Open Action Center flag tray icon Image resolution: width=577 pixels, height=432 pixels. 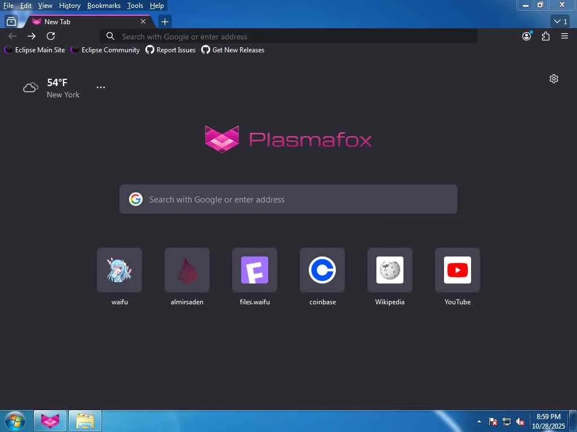(493, 421)
